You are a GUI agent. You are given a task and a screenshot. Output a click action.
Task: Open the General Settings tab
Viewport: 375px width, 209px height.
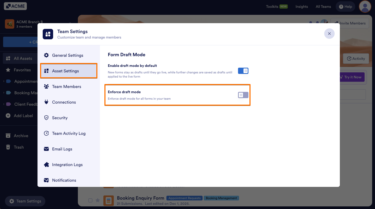pyautogui.click(x=69, y=55)
